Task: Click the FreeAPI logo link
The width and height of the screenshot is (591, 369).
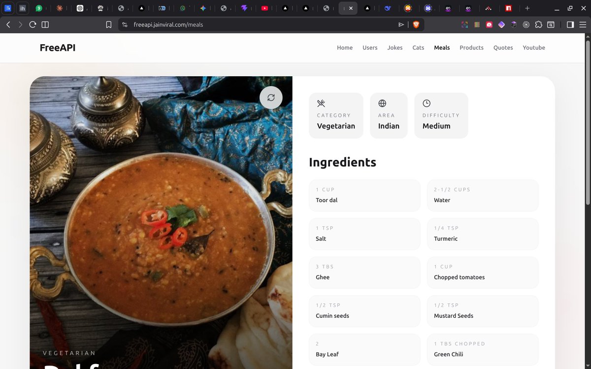Action: click(58, 48)
